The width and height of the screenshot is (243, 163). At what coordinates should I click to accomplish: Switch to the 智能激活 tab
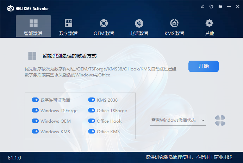33,26
